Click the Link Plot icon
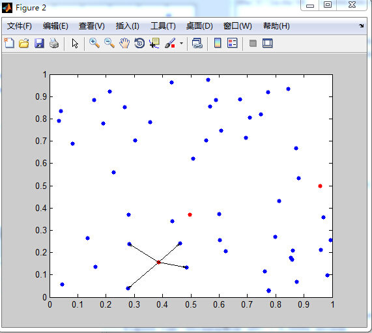372x333 pixels. click(197, 44)
